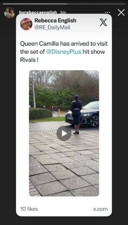Click the X logo on the tweet card
The image size is (128, 225).
pyautogui.click(x=103, y=22)
